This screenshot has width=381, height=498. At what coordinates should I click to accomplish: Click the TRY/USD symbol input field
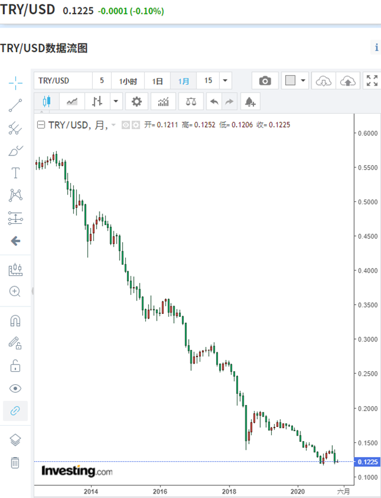[62, 81]
